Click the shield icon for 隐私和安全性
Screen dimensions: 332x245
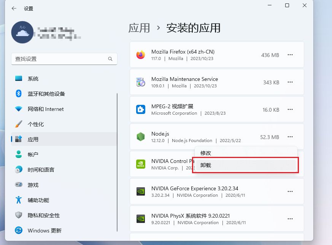coord(19,215)
